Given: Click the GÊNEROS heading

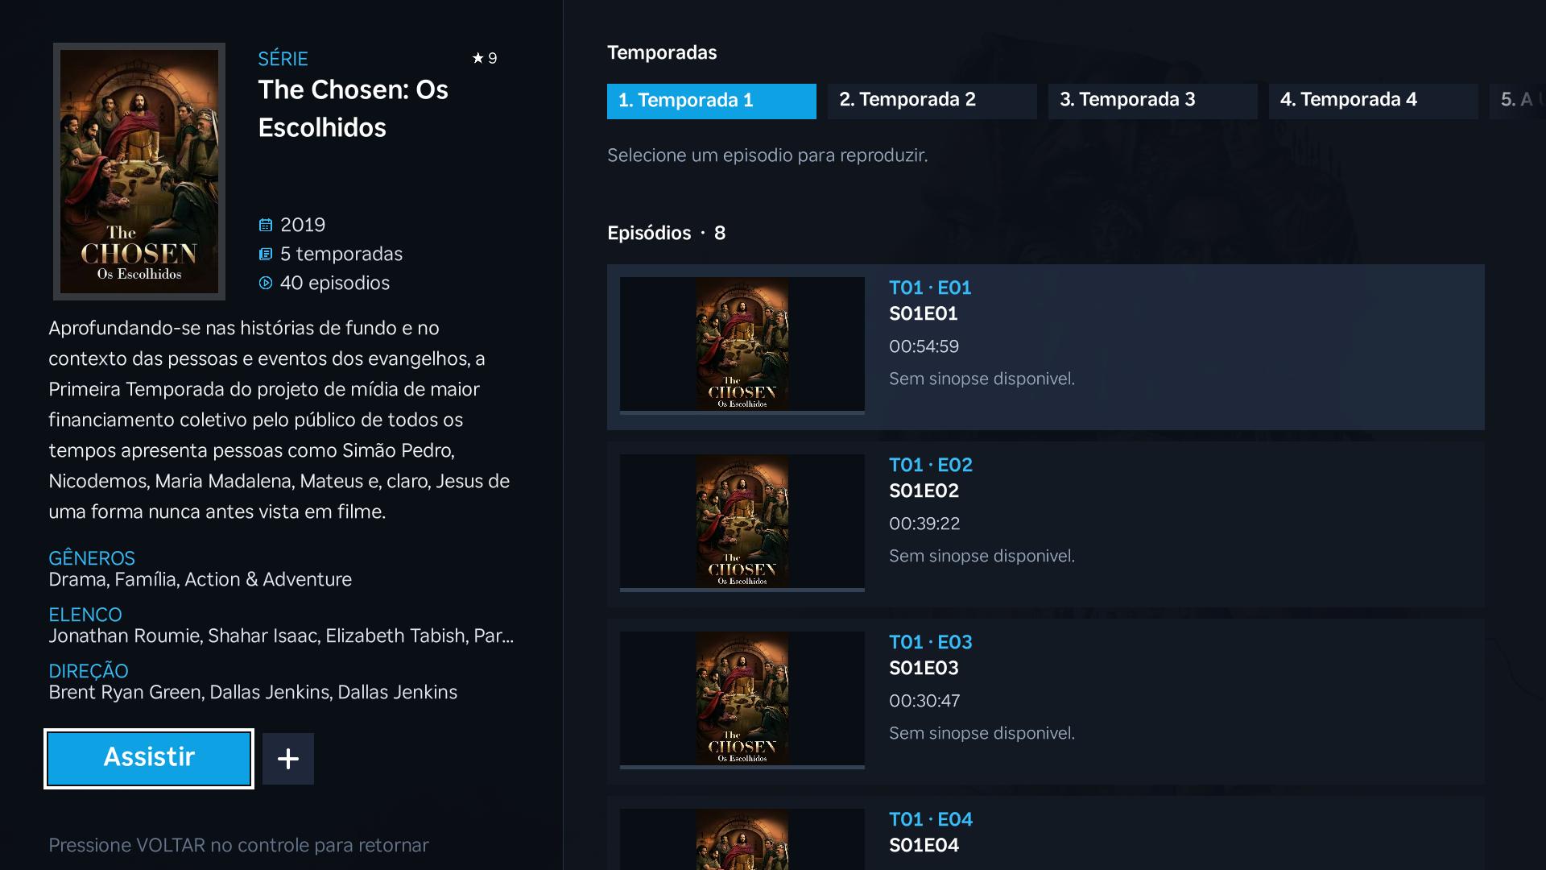Looking at the screenshot, I should point(92,558).
